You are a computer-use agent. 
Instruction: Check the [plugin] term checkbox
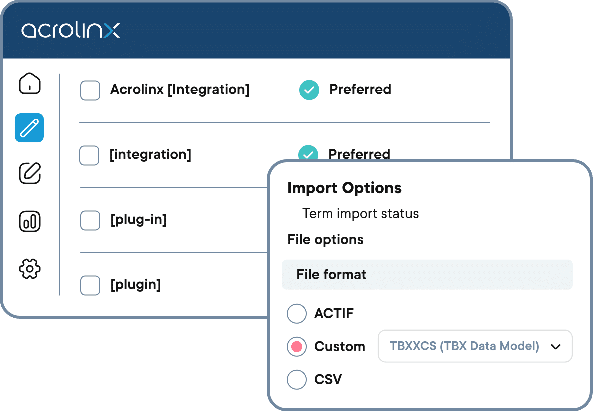[90, 285]
